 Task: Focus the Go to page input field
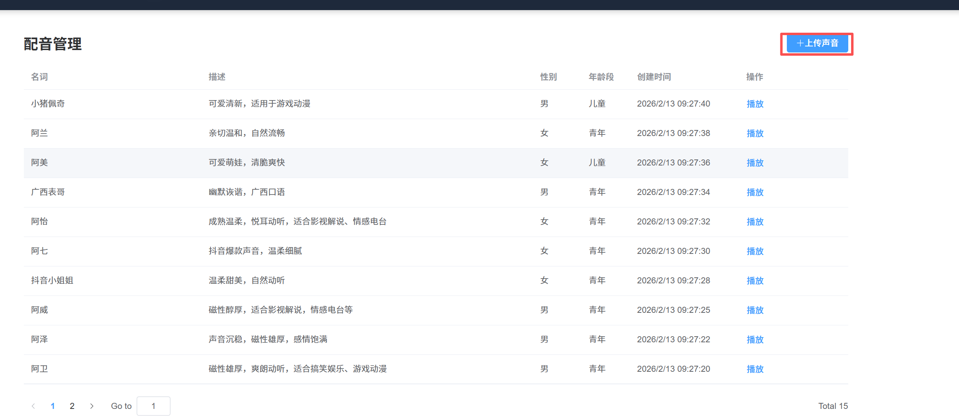pos(153,406)
